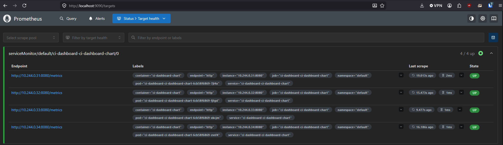Click the pod label ending in 7jl4x
The image size is (503, 145).
[177, 83]
